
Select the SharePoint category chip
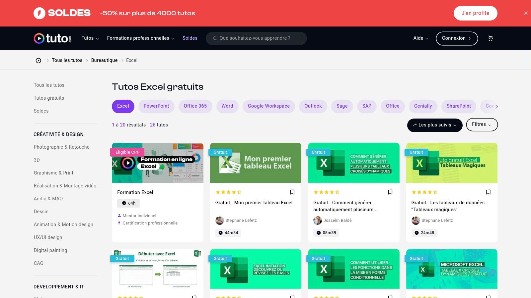coord(459,106)
